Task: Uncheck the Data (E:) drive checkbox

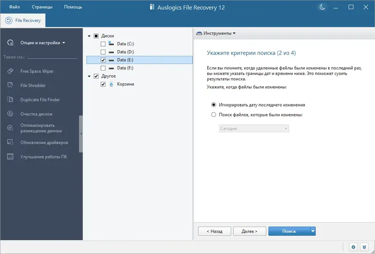Action: pyautogui.click(x=103, y=60)
